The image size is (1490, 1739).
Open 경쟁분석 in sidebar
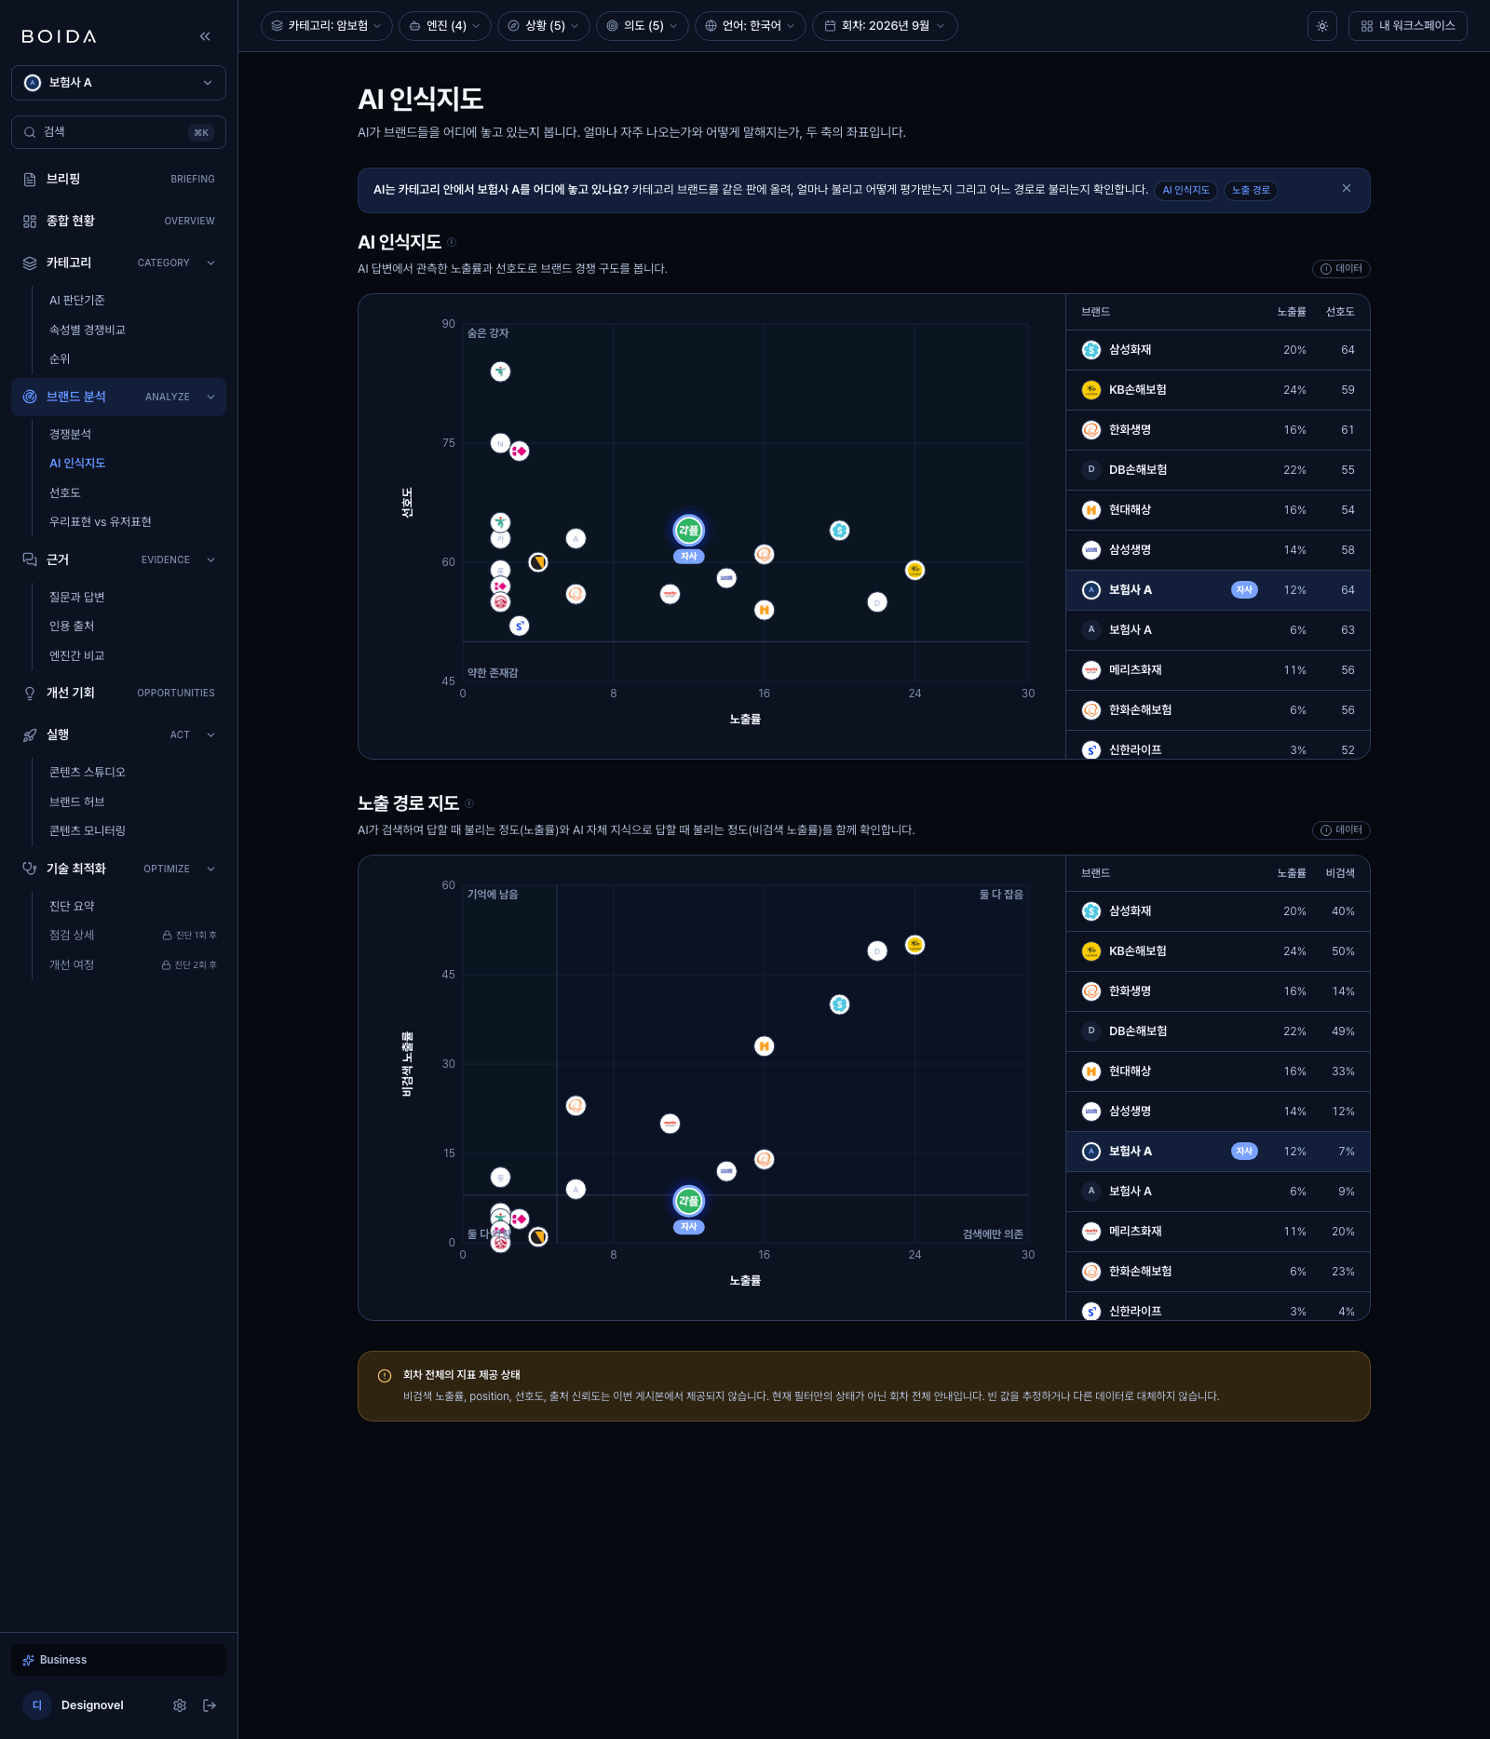click(71, 434)
